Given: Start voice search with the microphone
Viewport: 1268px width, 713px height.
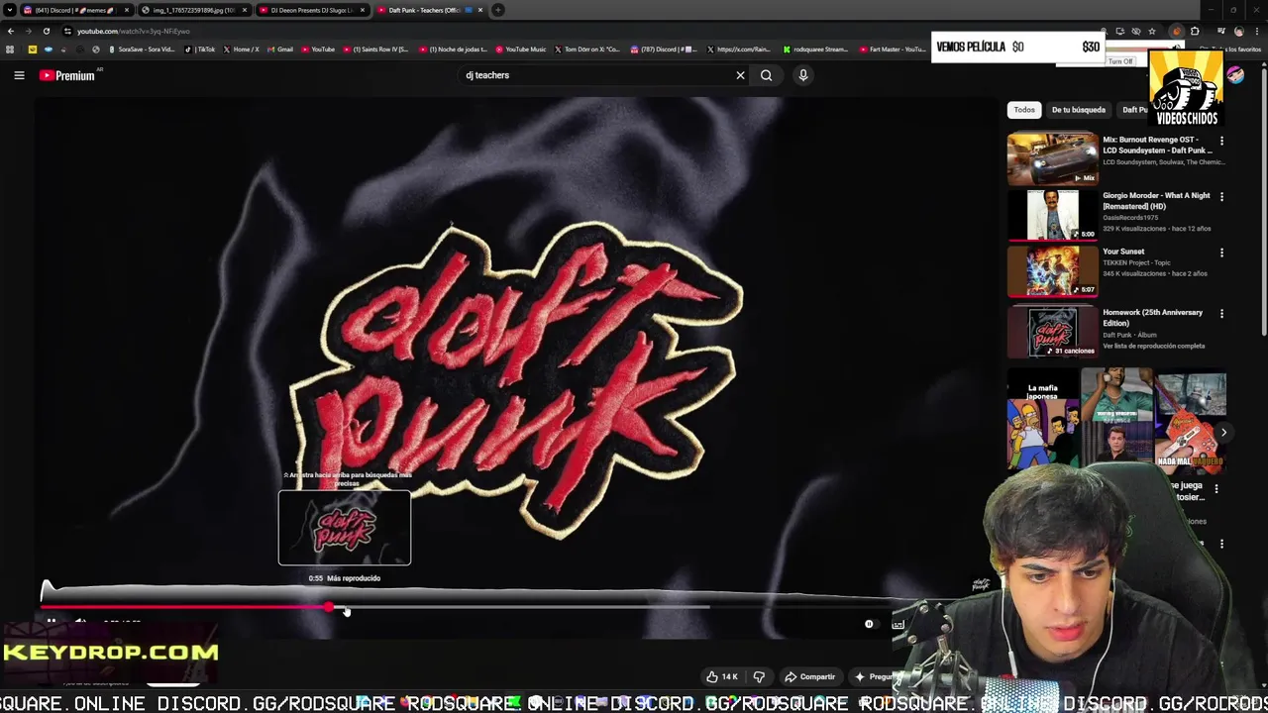Looking at the screenshot, I should pyautogui.click(x=803, y=75).
